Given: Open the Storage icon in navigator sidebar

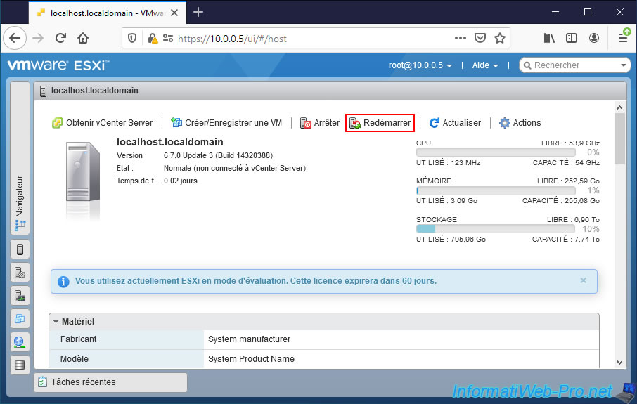Looking at the screenshot, I should click(x=20, y=365).
